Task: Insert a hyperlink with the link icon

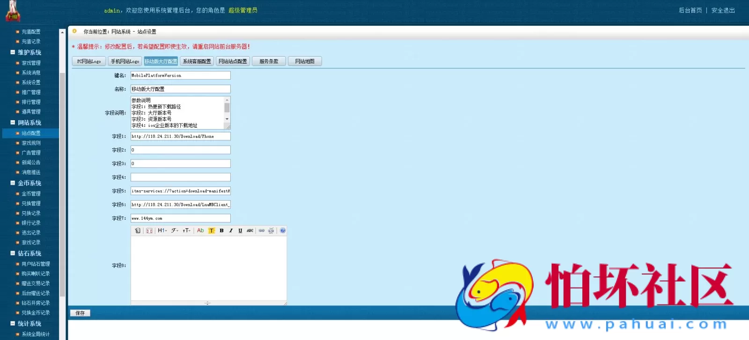Action: pyautogui.click(x=262, y=231)
